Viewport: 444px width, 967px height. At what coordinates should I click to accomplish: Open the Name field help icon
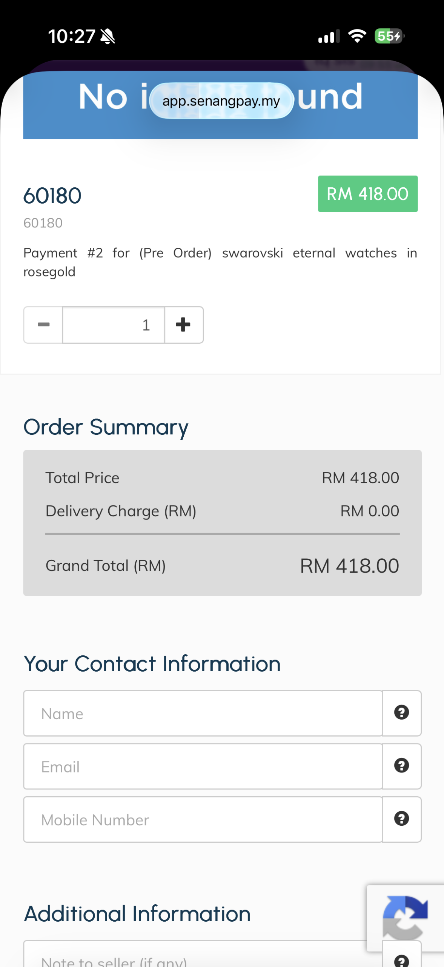tap(402, 713)
